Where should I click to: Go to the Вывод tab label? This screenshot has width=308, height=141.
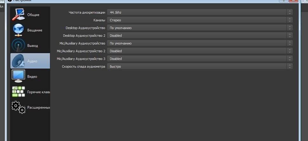click(x=32, y=46)
